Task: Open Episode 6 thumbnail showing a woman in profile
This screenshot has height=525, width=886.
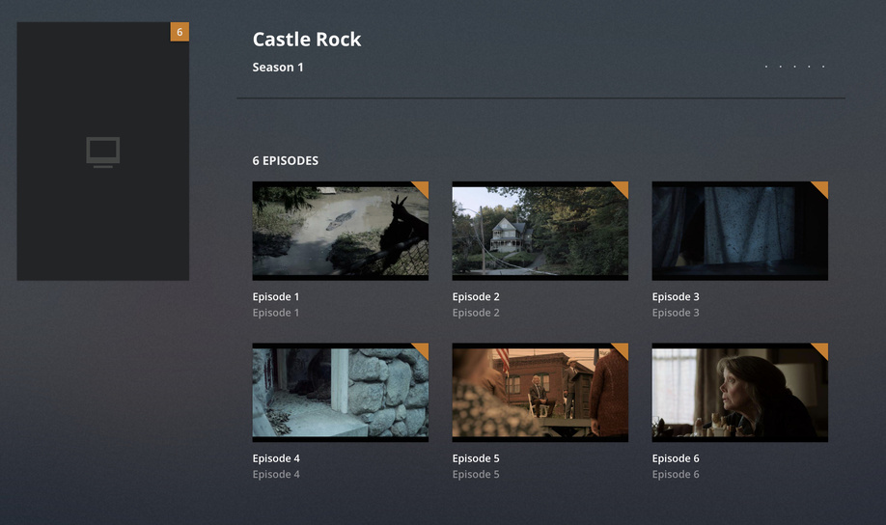Action: pyautogui.click(x=740, y=392)
